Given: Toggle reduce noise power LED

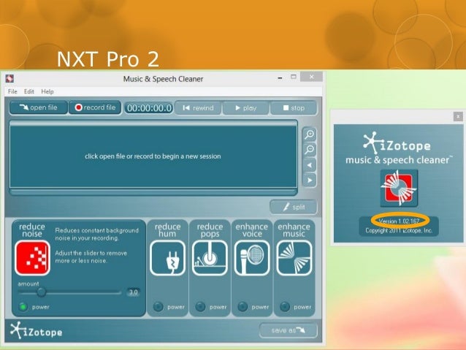Looking at the screenshot, I should click(x=23, y=307).
